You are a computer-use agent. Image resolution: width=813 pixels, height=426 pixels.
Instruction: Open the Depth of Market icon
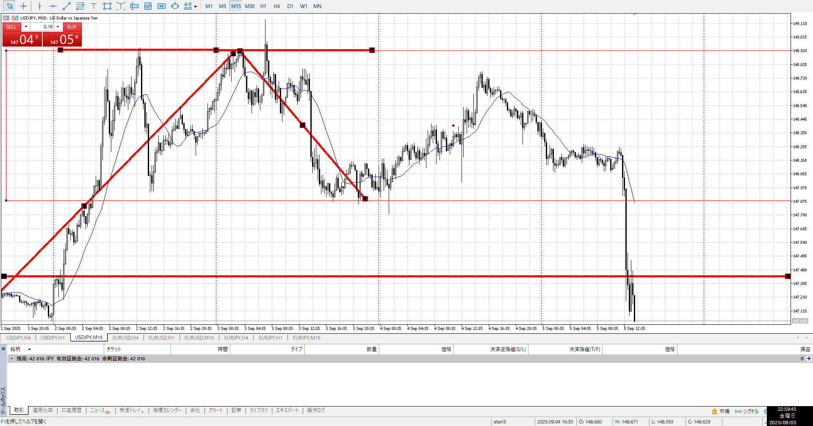click(x=6, y=18)
